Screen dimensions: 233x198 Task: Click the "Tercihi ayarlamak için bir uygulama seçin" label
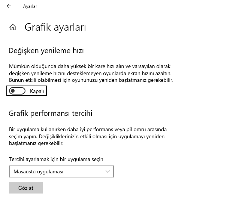pyautogui.click(x=56, y=159)
